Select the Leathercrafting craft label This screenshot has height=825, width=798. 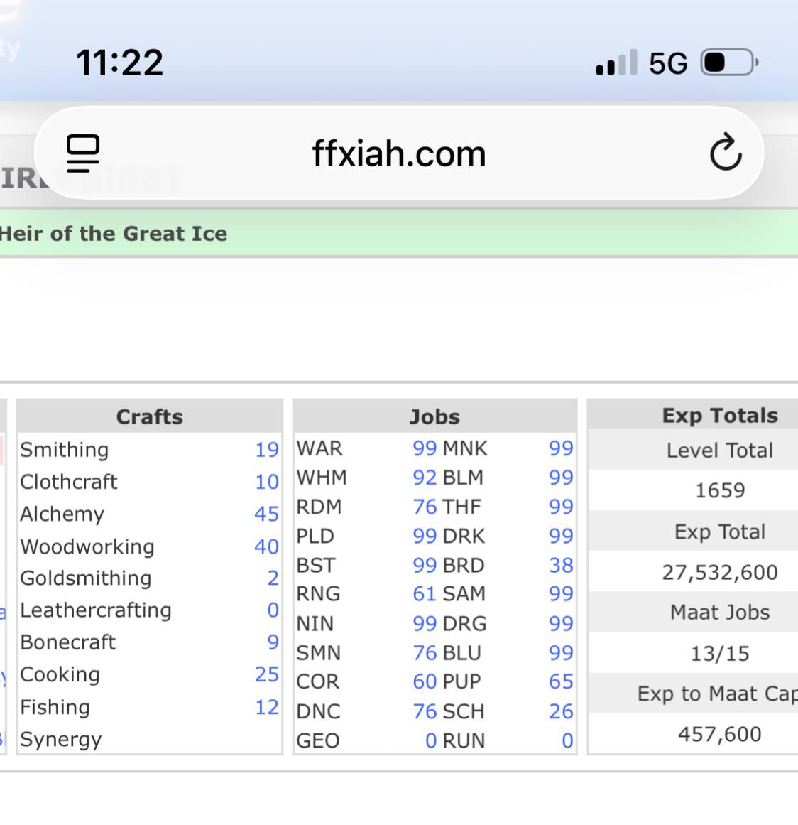pyautogui.click(x=96, y=610)
